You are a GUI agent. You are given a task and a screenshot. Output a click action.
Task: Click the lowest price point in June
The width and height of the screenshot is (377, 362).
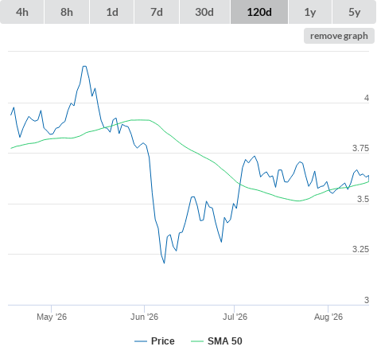164,263
